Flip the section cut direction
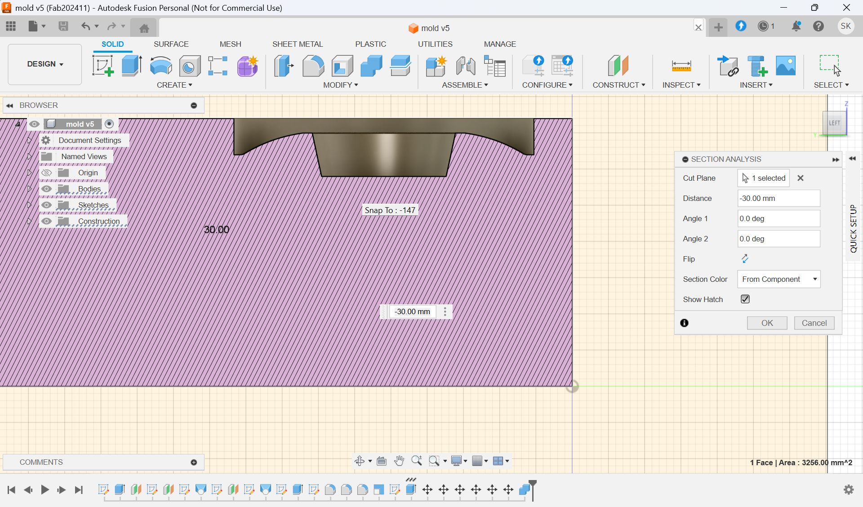The image size is (863, 507). (x=745, y=258)
